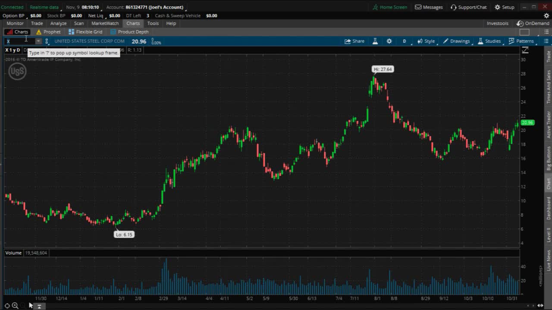Click the US Steel logo on chart
This screenshot has width=552, height=310.
tap(17, 71)
